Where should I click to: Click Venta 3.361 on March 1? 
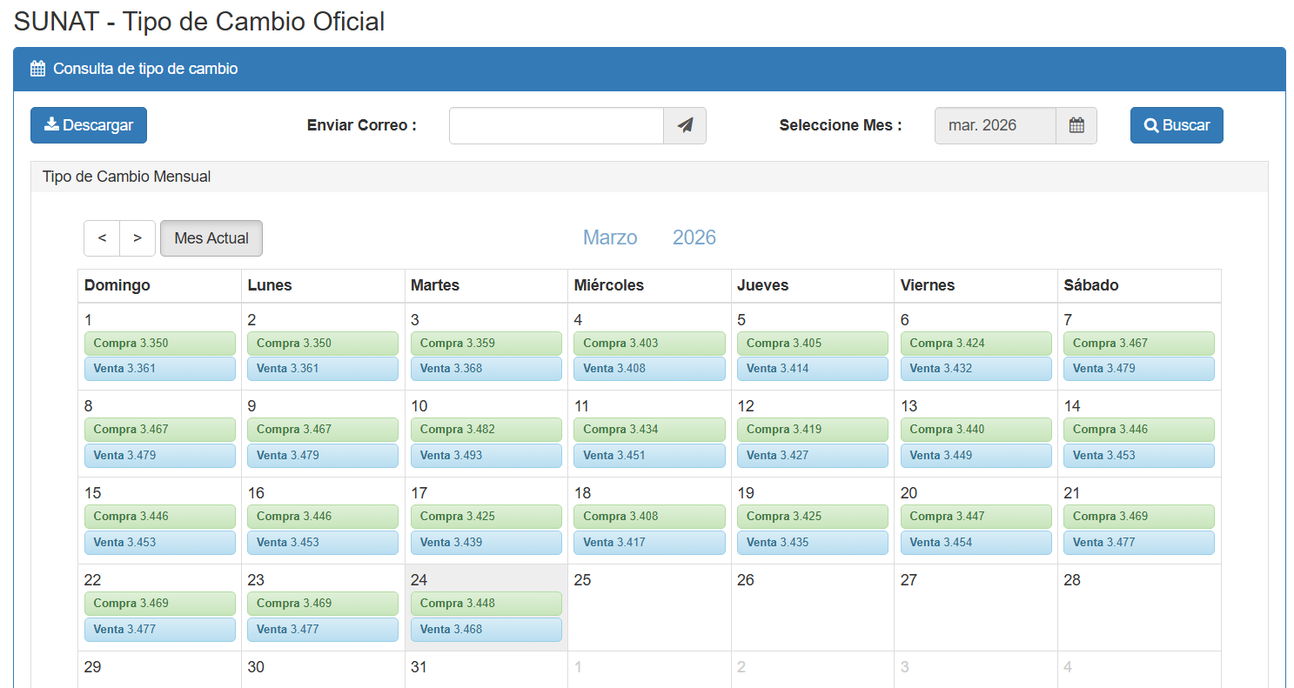pos(159,369)
